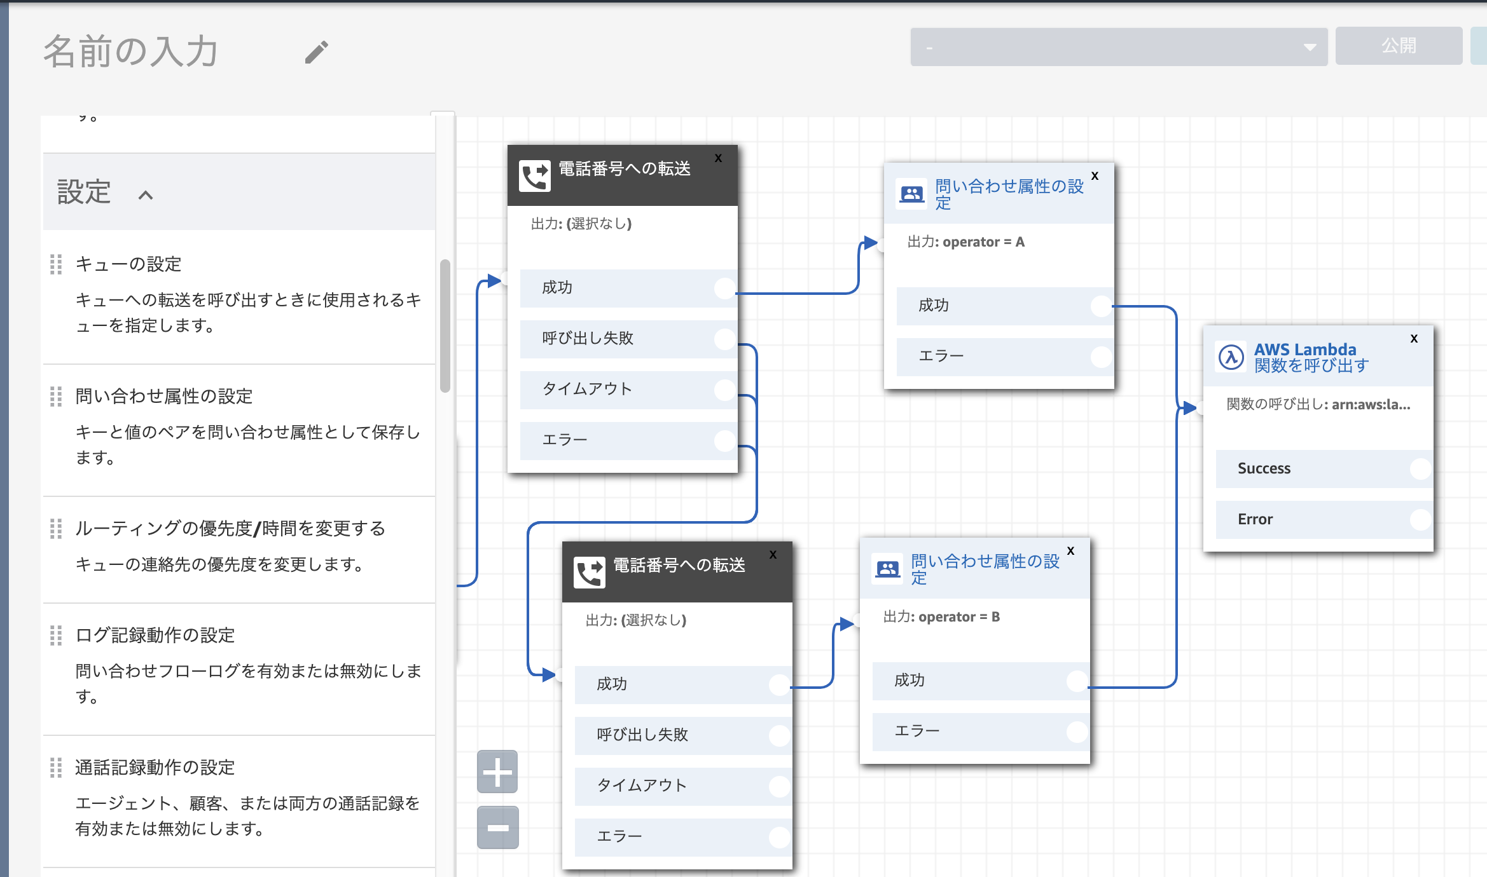Click the contact attributes icon on the operator = B block

pos(888,568)
